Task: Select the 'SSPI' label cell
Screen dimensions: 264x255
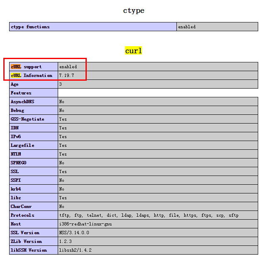Action: pyautogui.click(x=34, y=180)
